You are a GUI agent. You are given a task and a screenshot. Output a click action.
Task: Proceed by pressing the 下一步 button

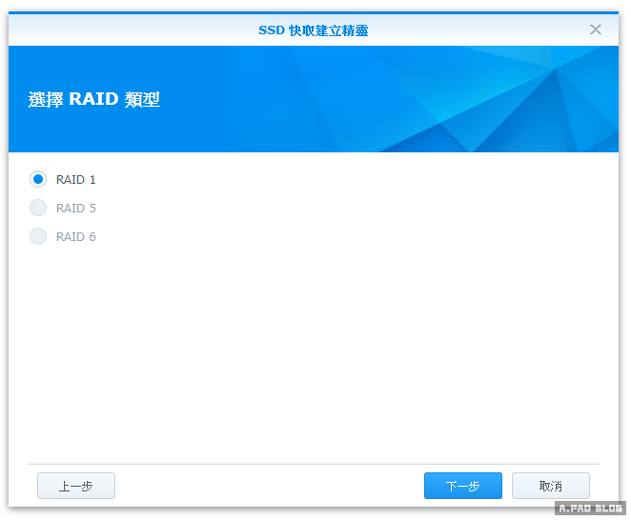(x=462, y=486)
